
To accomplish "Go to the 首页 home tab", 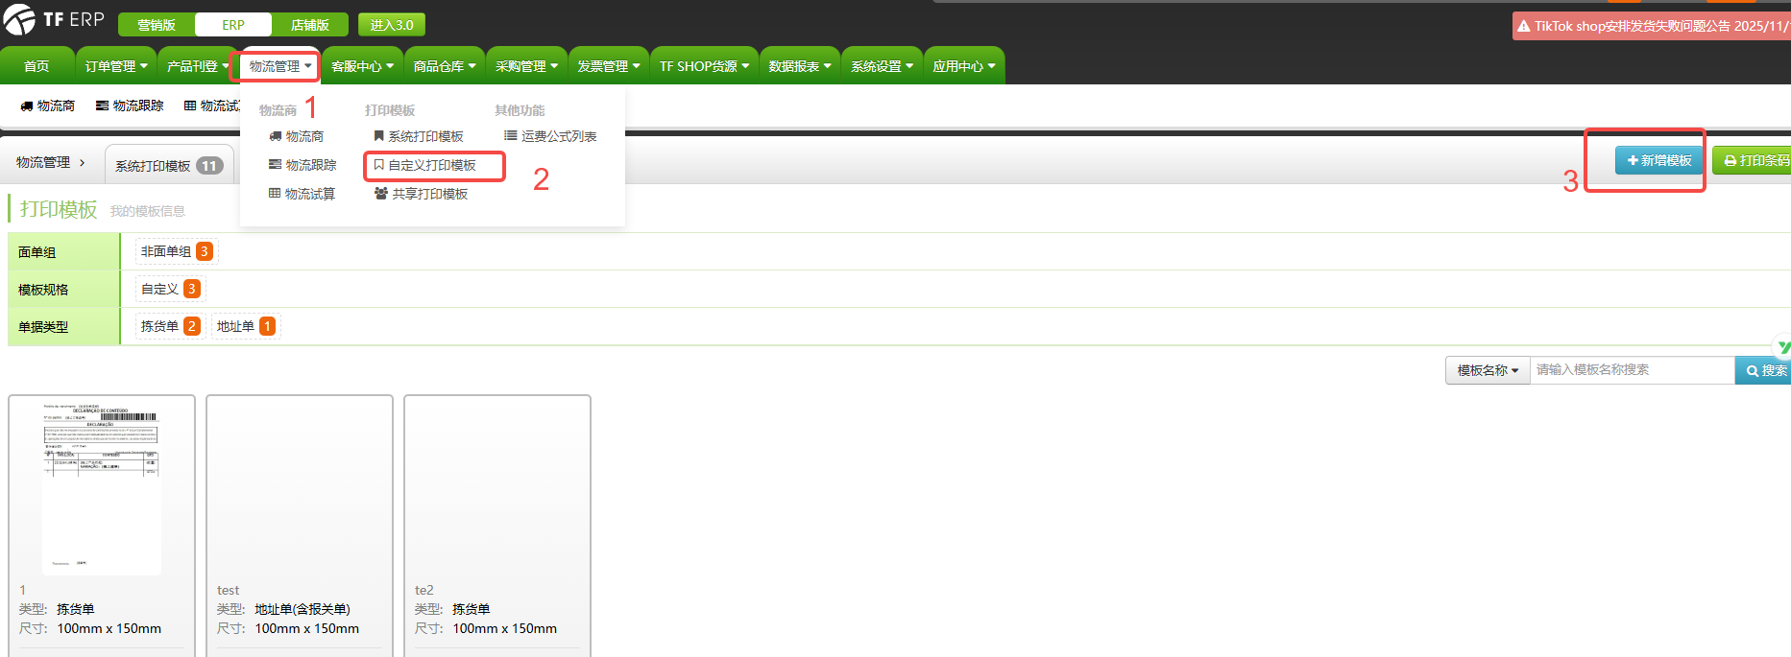I will [x=36, y=66].
